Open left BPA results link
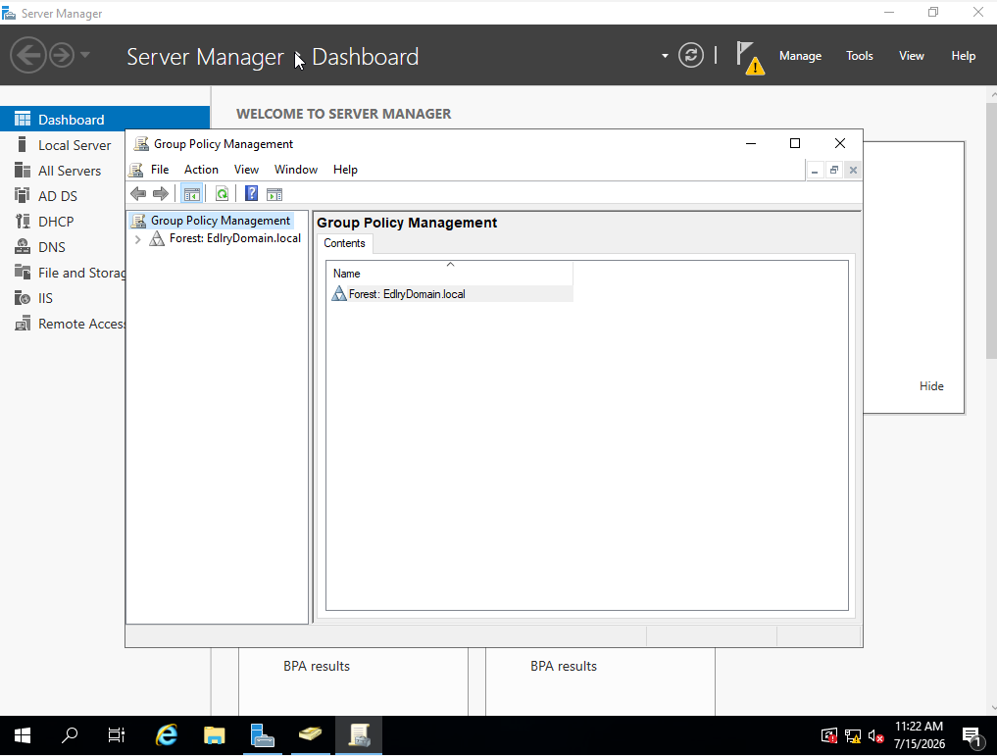997x756 pixels. [x=317, y=666]
